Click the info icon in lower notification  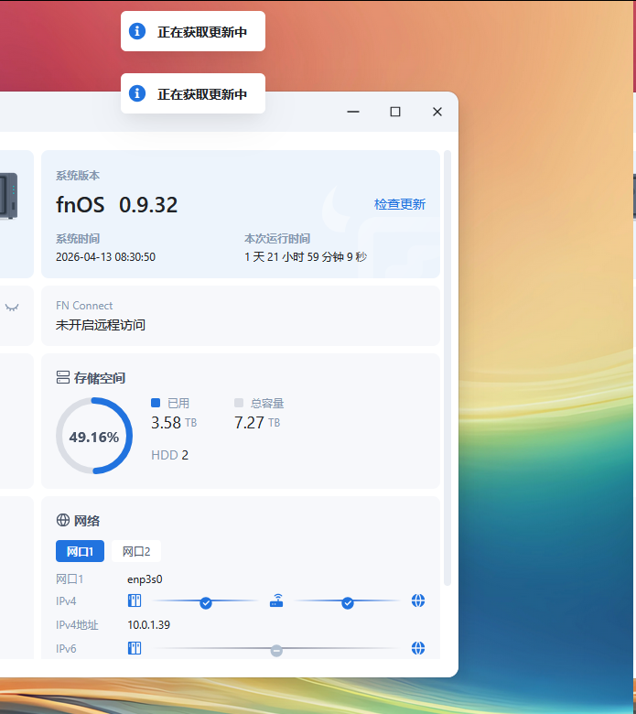tap(137, 93)
